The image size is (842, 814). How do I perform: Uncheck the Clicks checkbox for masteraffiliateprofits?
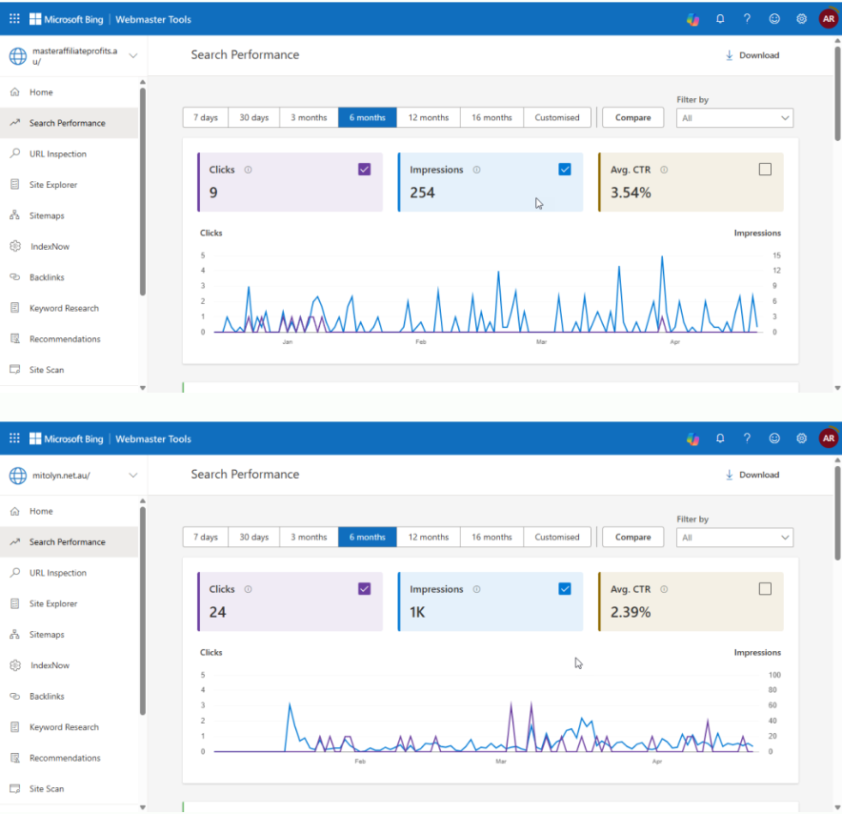(364, 170)
